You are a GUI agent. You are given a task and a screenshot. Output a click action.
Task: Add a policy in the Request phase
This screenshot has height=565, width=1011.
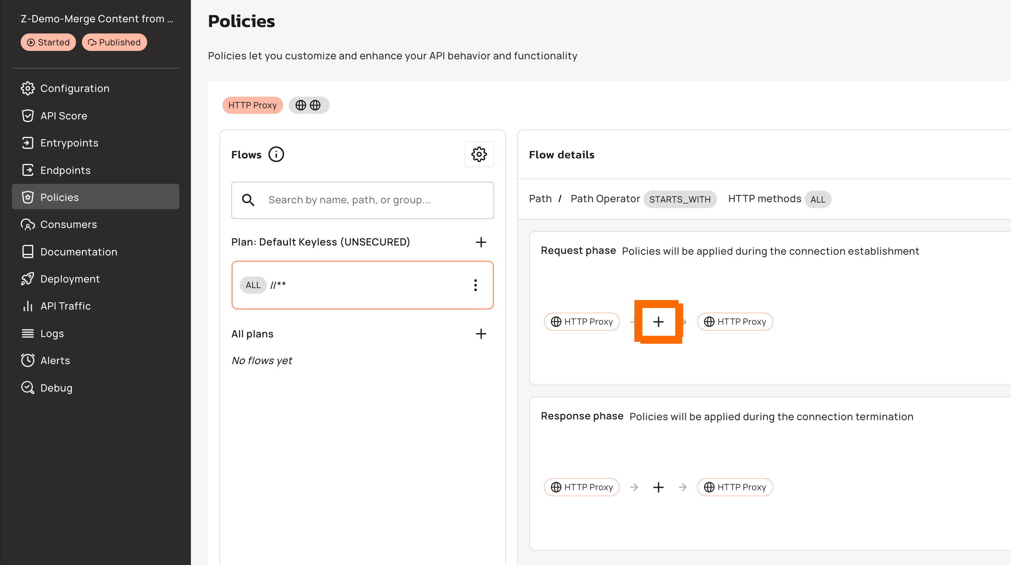[x=658, y=321]
